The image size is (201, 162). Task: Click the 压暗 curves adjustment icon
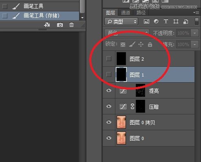123,106
